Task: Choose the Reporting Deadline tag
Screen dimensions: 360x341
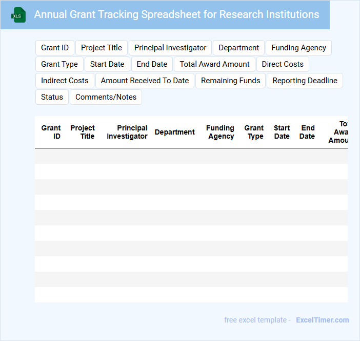Action: [305, 81]
